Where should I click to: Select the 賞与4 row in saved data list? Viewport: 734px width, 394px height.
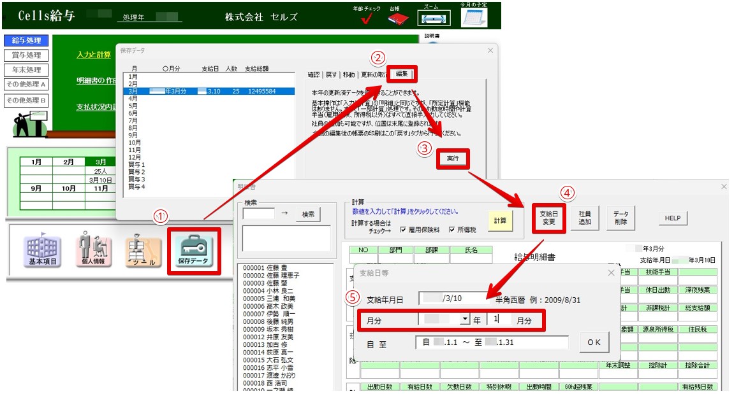coord(209,186)
